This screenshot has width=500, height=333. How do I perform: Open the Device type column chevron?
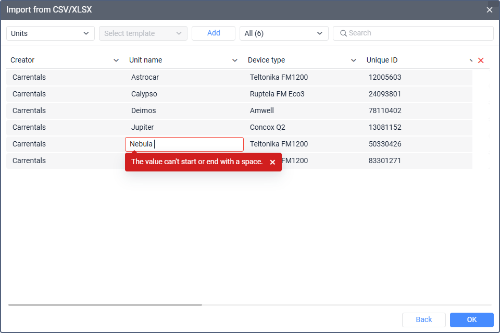pos(354,60)
